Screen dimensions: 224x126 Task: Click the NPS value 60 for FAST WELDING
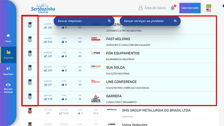[x=80, y=42]
